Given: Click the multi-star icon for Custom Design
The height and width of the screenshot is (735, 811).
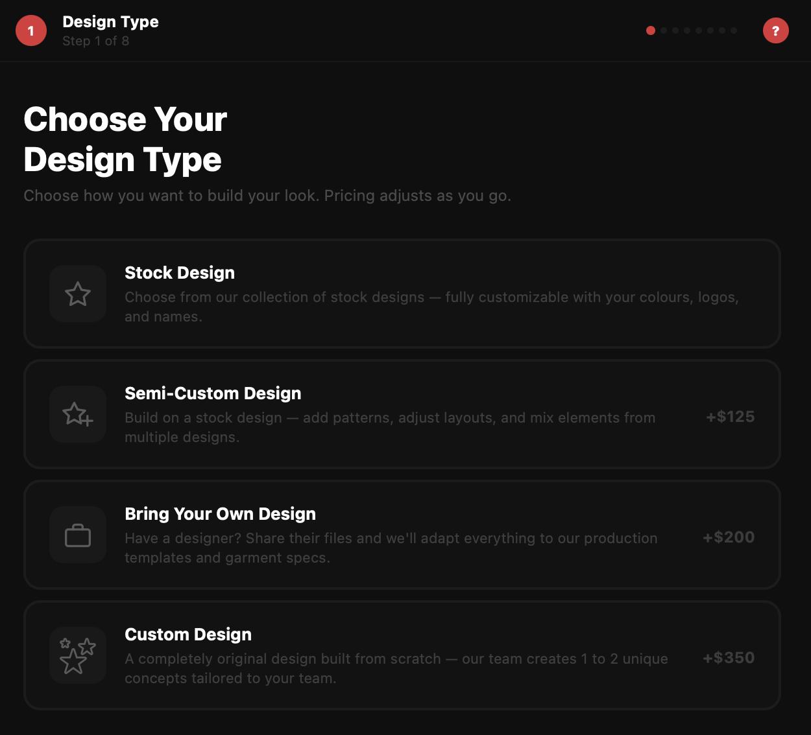Looking at the screenshot, I should [x=78, y=655].
